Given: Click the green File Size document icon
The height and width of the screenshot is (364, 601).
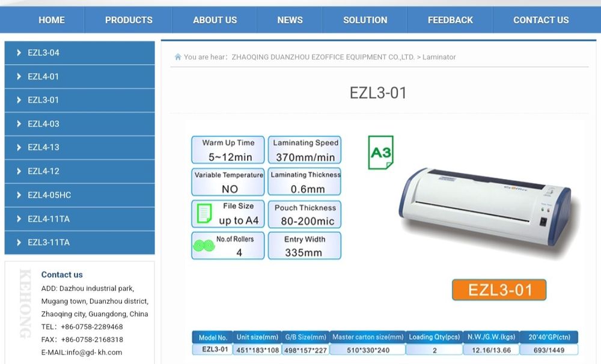Looking at the screenshot, I should [204, 213].
